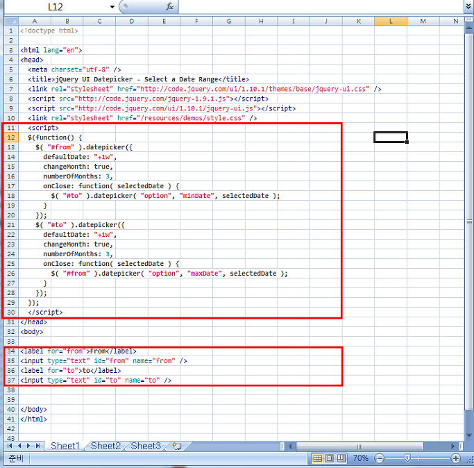Click vertical scrollbar down arrow
474x468 pixels.
(x=469, y=435)
